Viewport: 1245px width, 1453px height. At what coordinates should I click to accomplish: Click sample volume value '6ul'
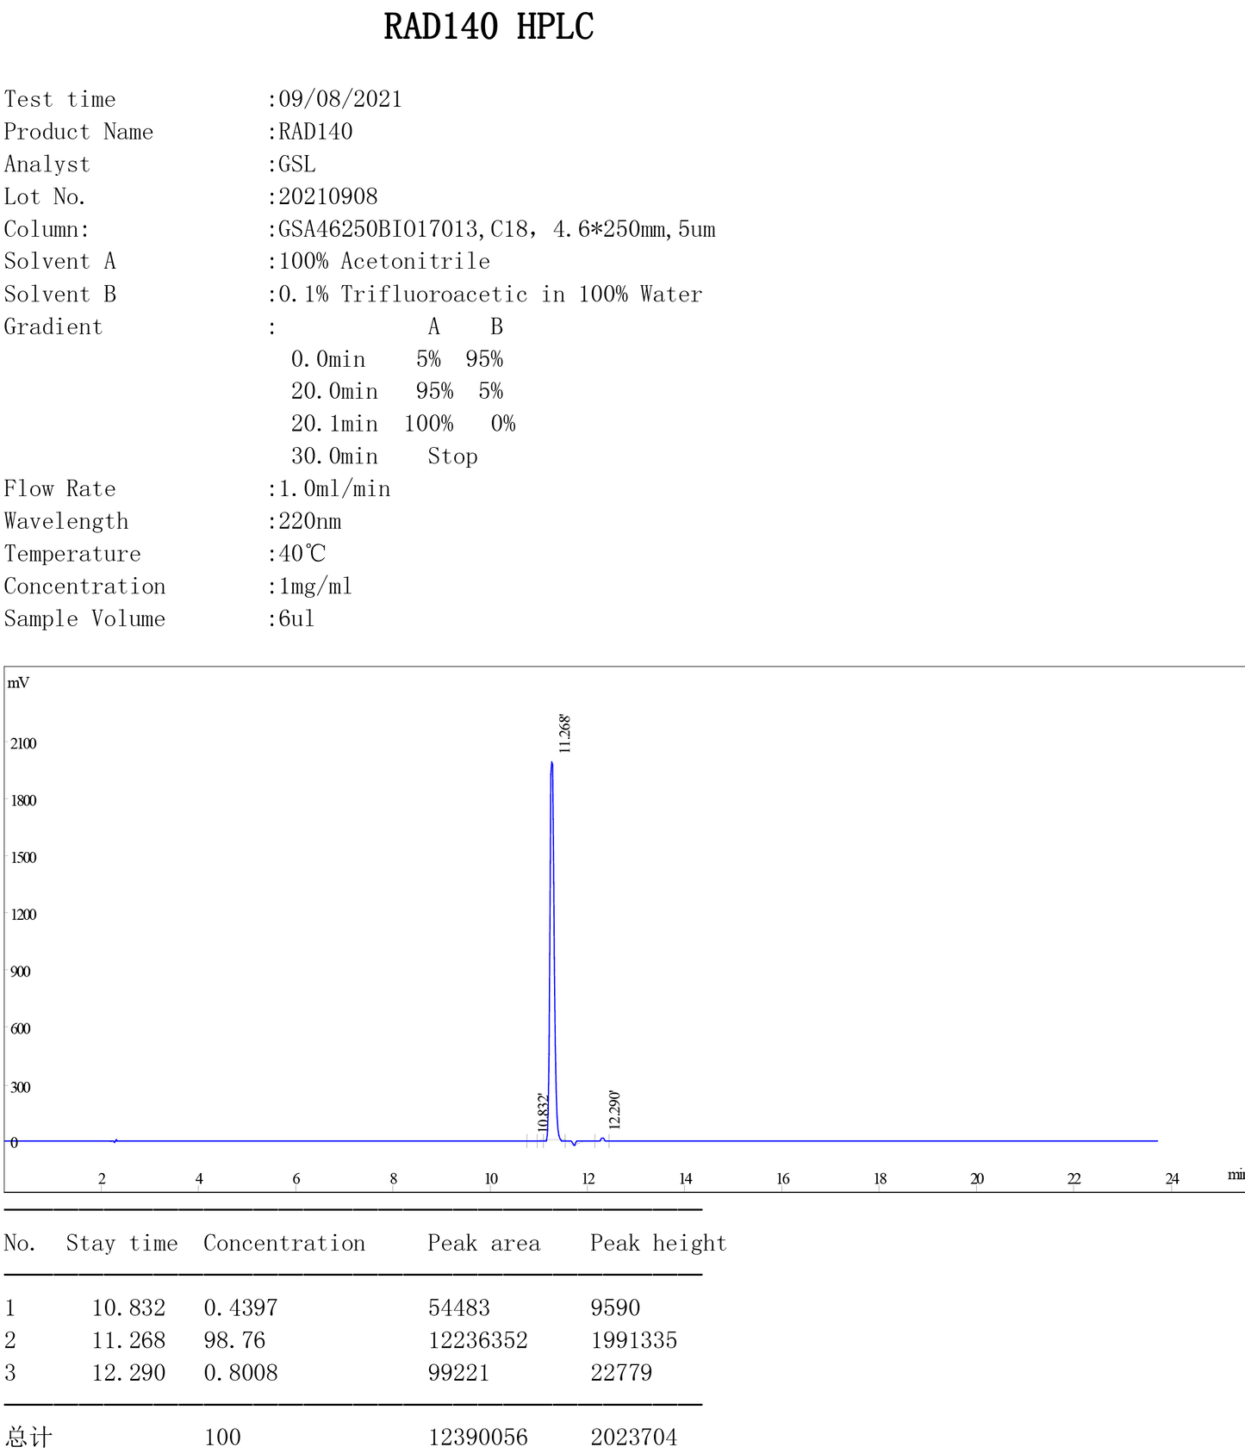(x=296, y=618)
